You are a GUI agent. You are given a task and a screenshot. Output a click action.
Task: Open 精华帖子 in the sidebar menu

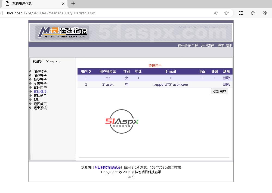40,79
